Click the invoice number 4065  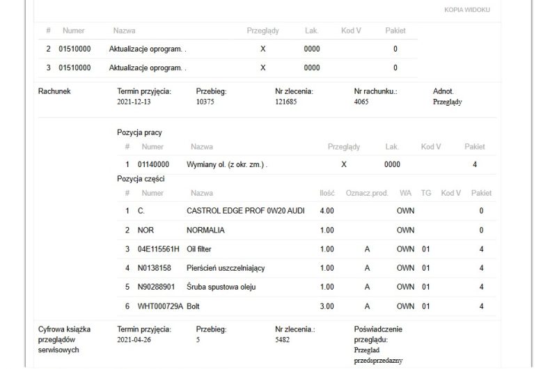pyautogui.click(x=361, y=102)
